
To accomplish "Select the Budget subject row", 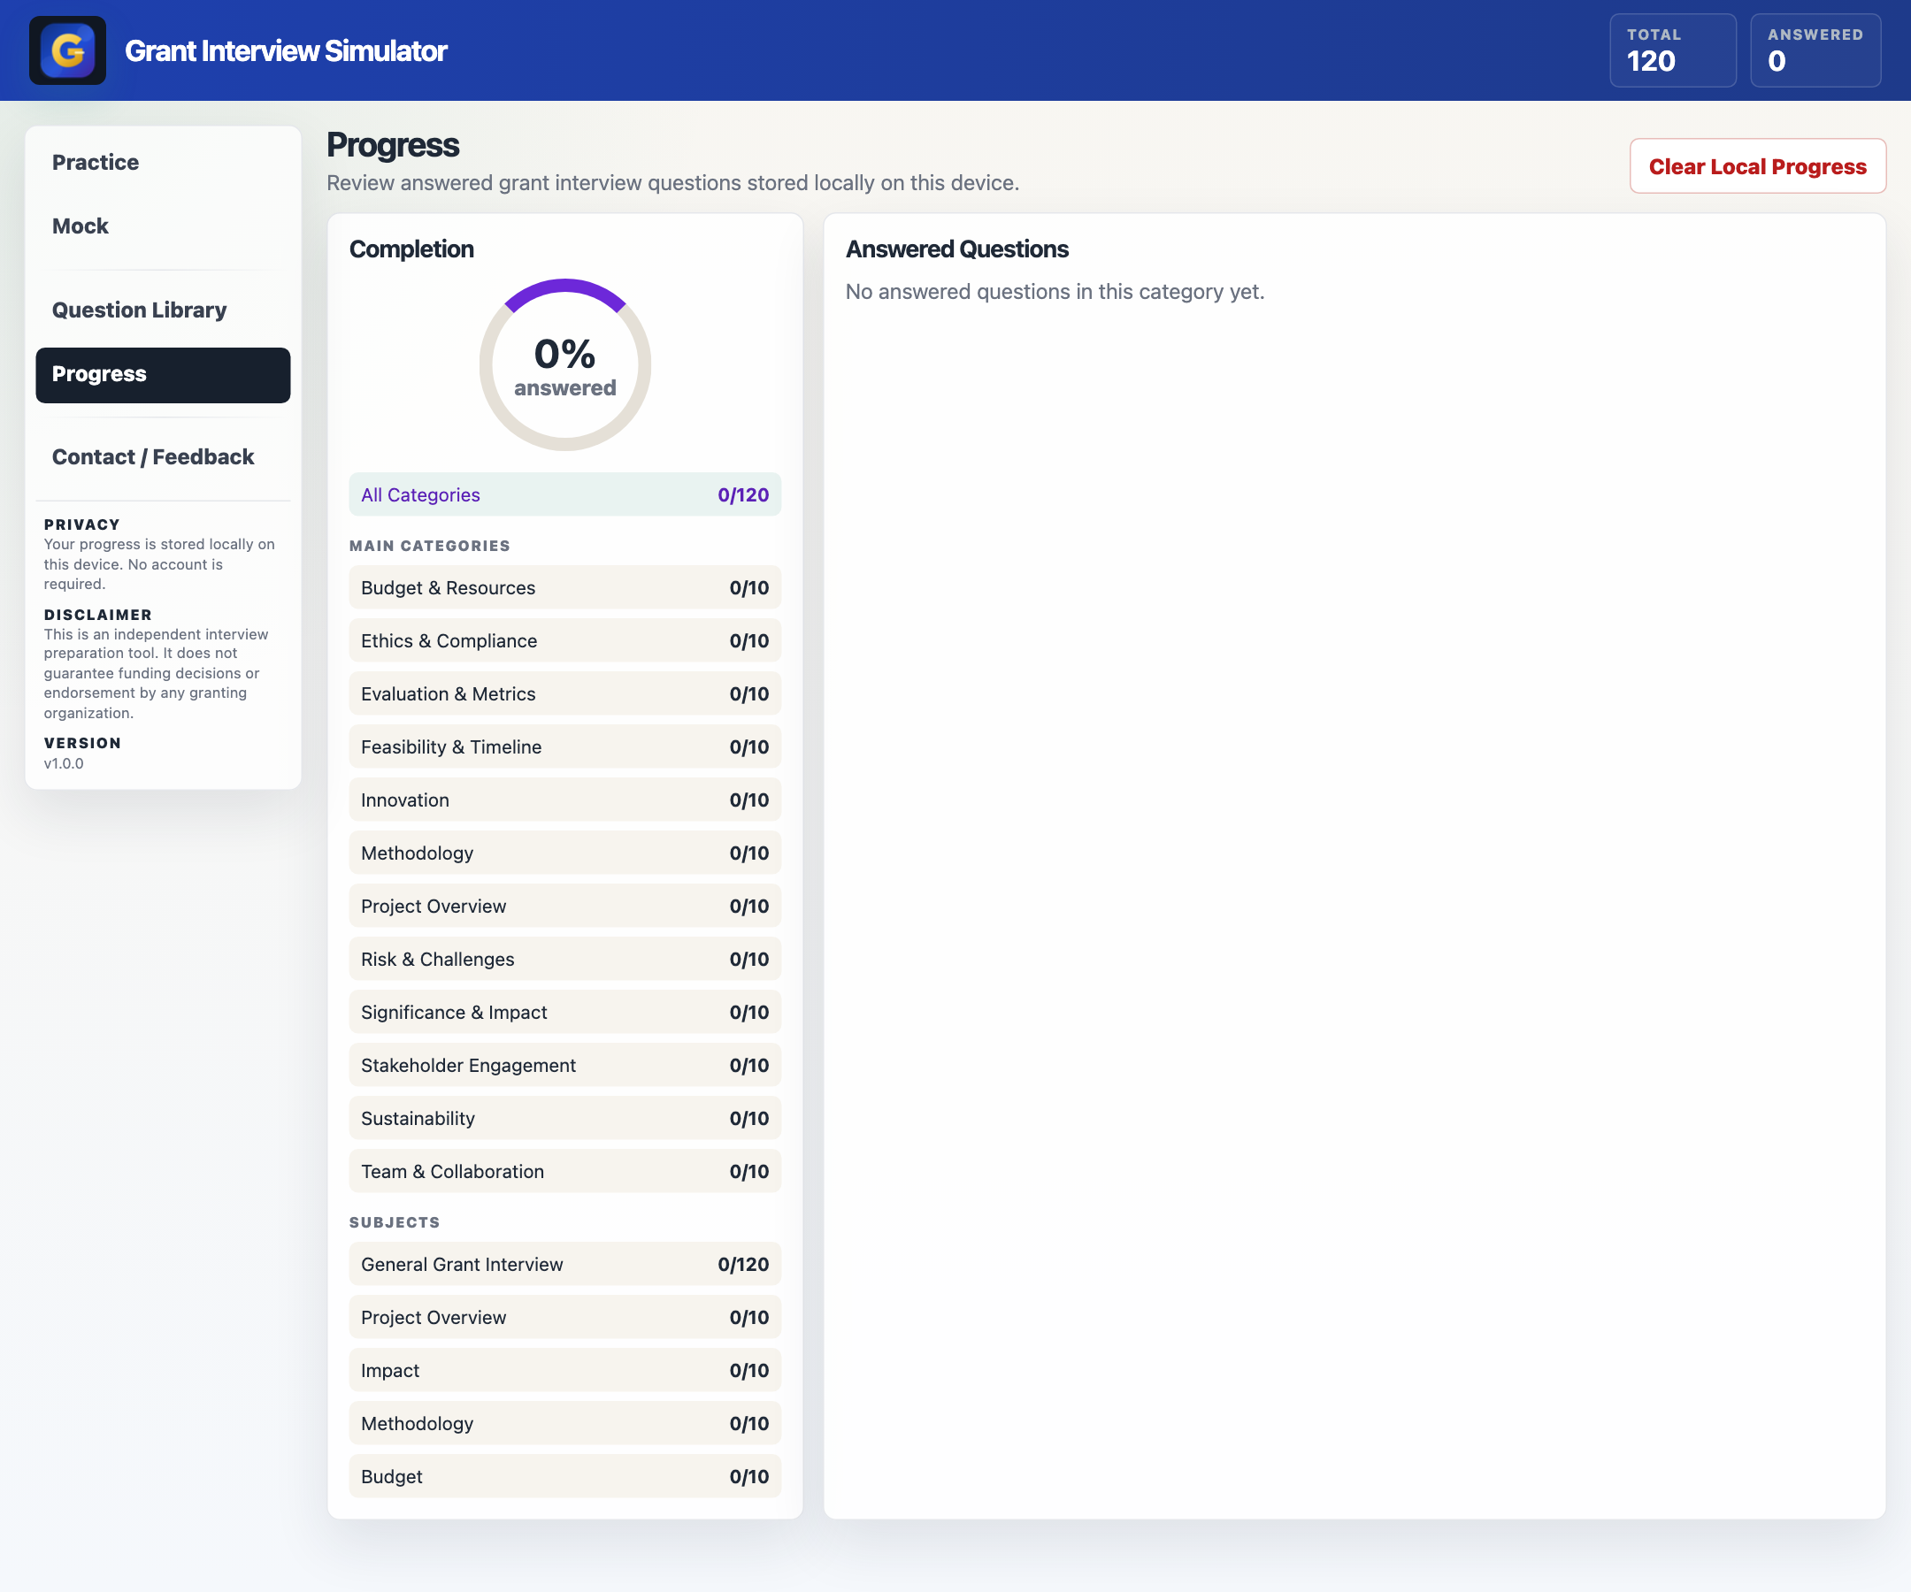I will 564,1476.
